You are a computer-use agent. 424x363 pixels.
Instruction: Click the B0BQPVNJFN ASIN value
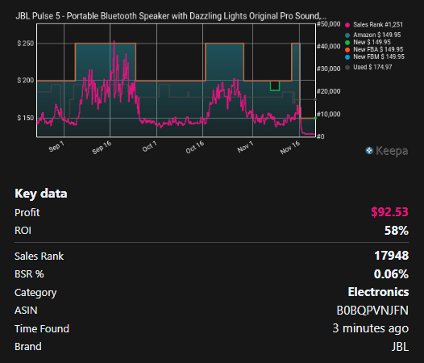tap(372, 311)
